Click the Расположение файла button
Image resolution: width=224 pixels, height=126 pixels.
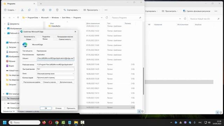pyautogui.click(x=32, y=82)
